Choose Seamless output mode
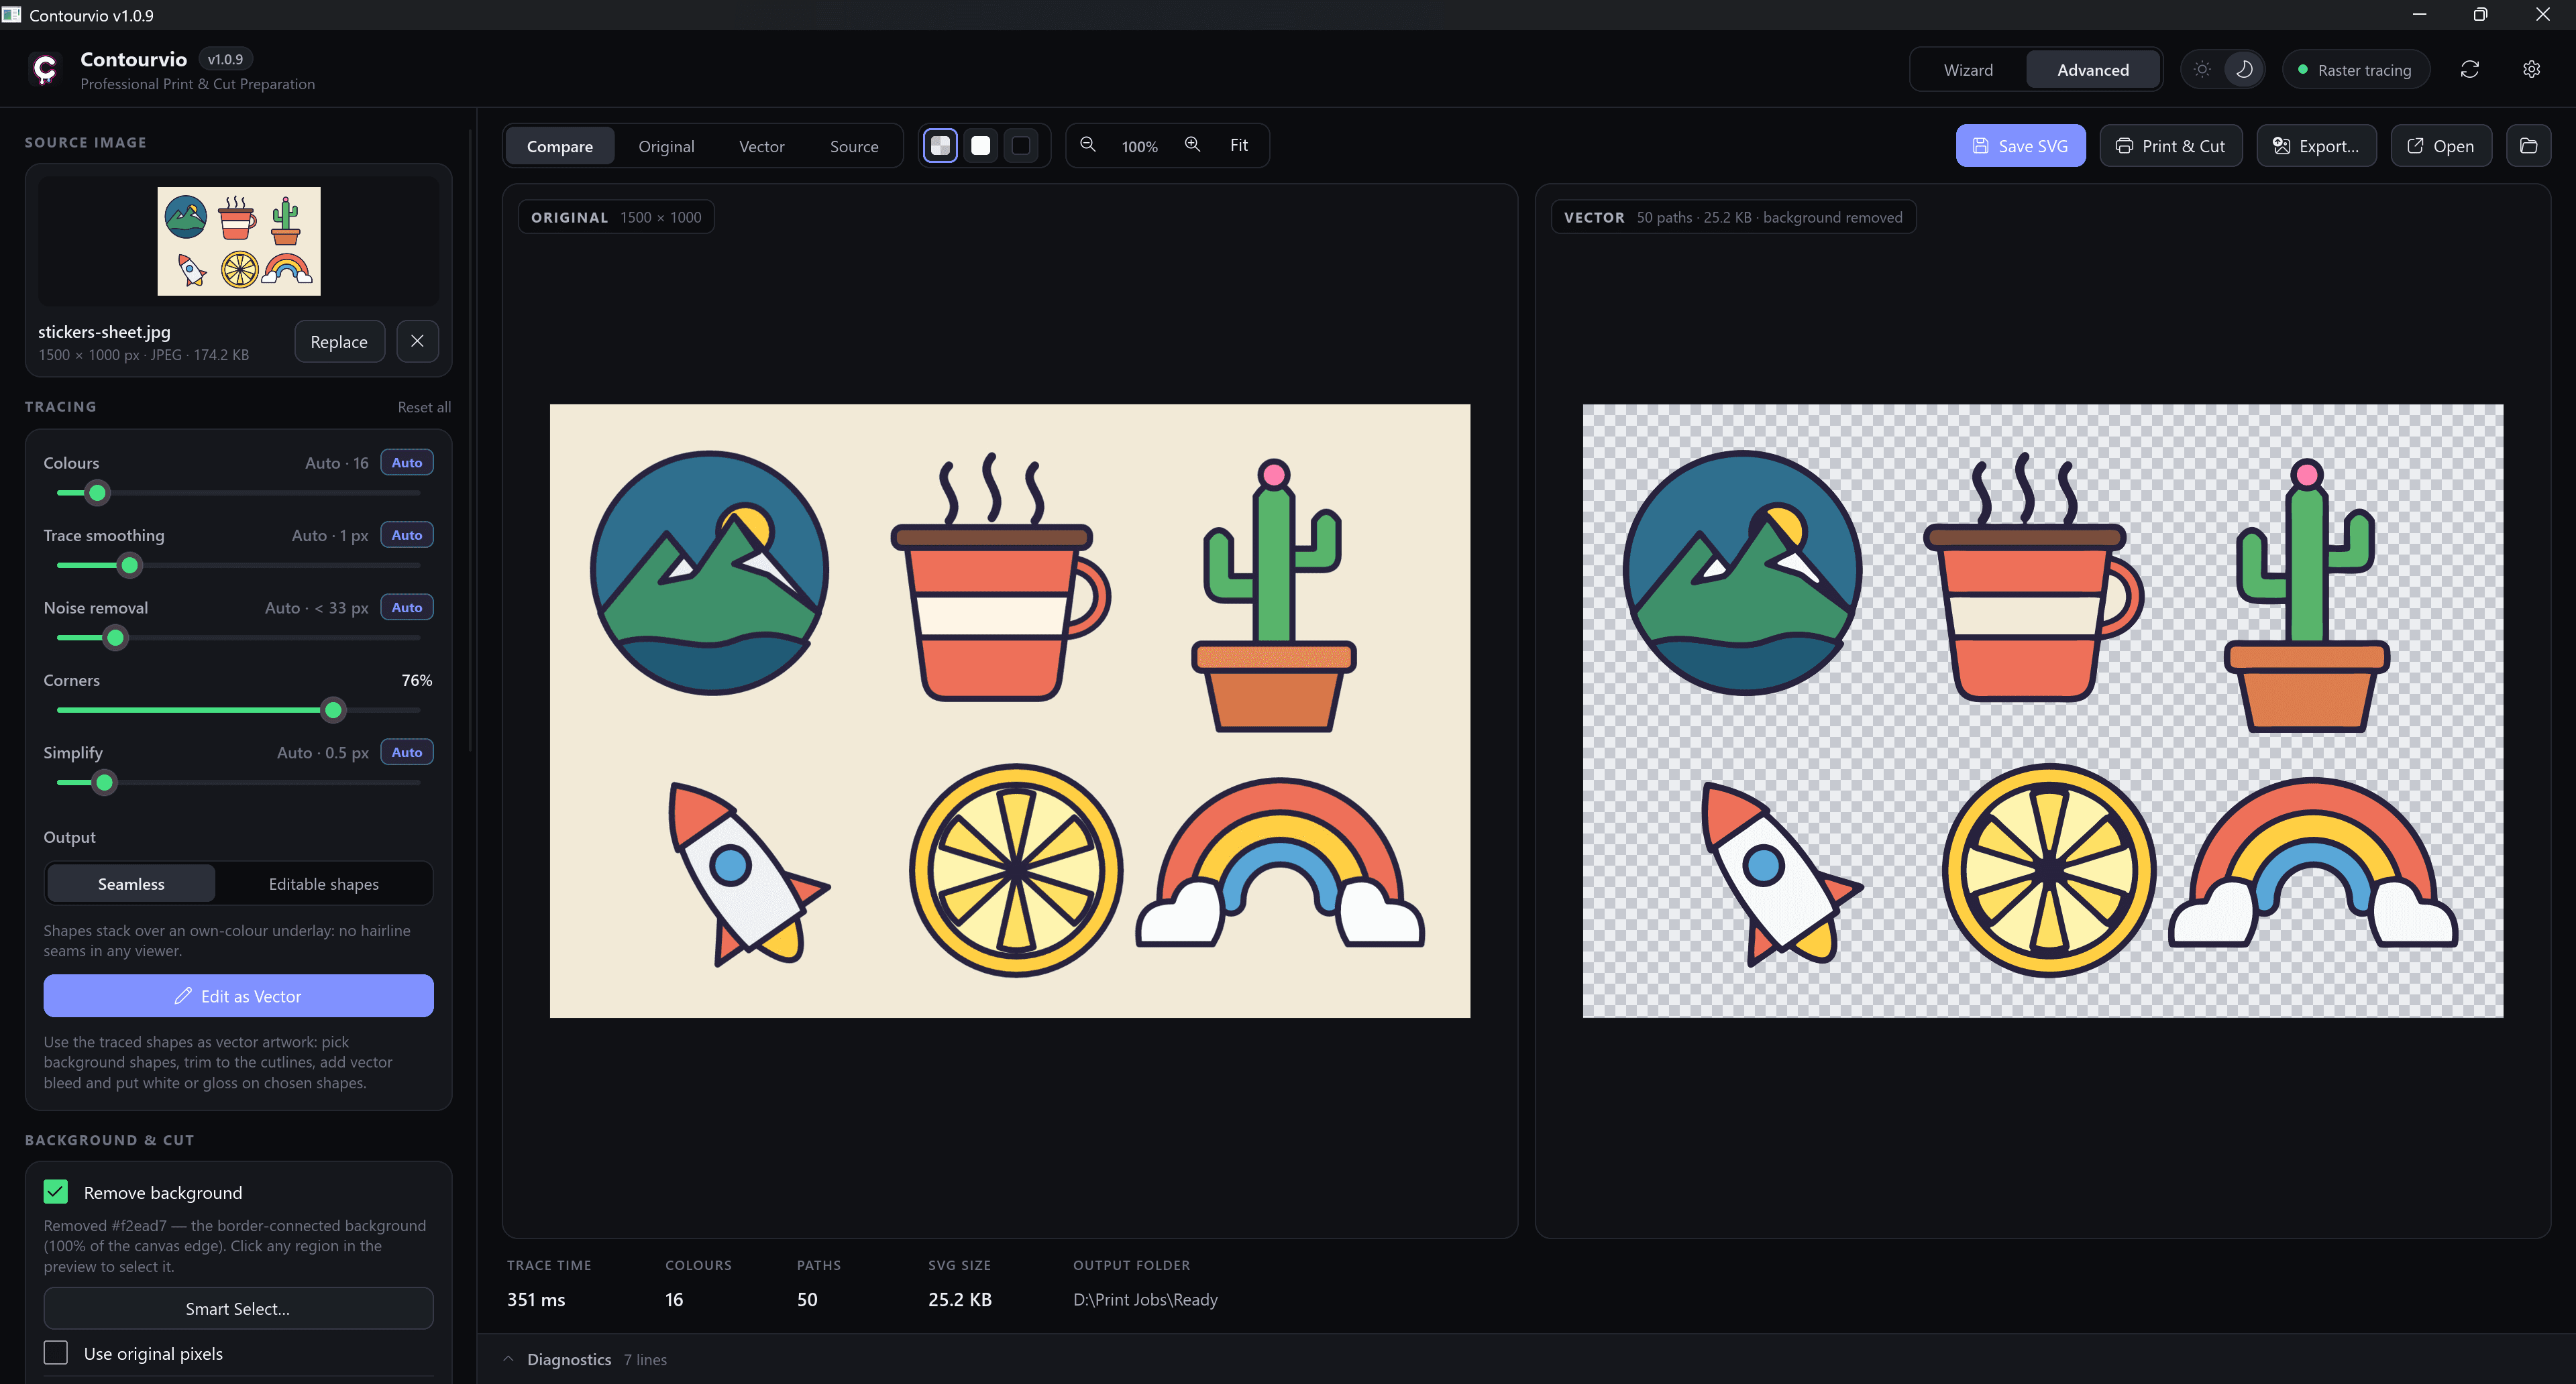Image resolution: width=2576 pixels, height=1384 pixels. 131,884
